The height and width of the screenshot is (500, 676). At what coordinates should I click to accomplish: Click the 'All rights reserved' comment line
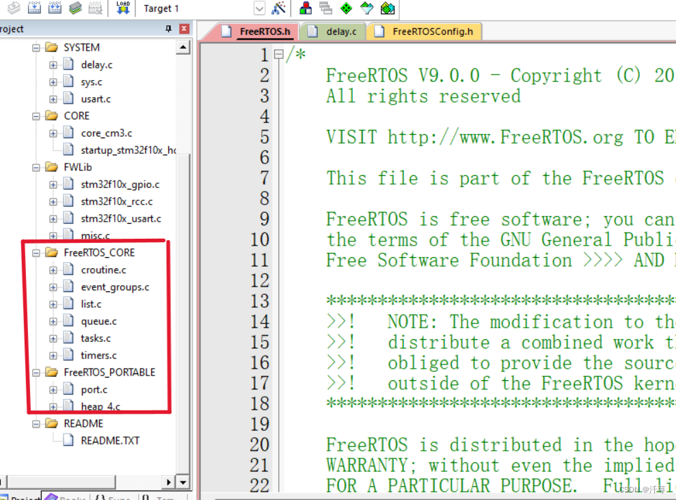pos(423,96)
